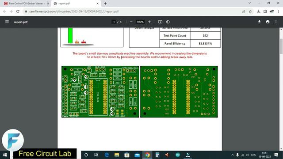Viewport: 283px width, 159px height.
Task: Open the PDF viewer sidebar menu
Action: [x=7, y=22]
